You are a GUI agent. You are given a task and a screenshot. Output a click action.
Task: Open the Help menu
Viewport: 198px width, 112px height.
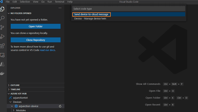point(70,2)
